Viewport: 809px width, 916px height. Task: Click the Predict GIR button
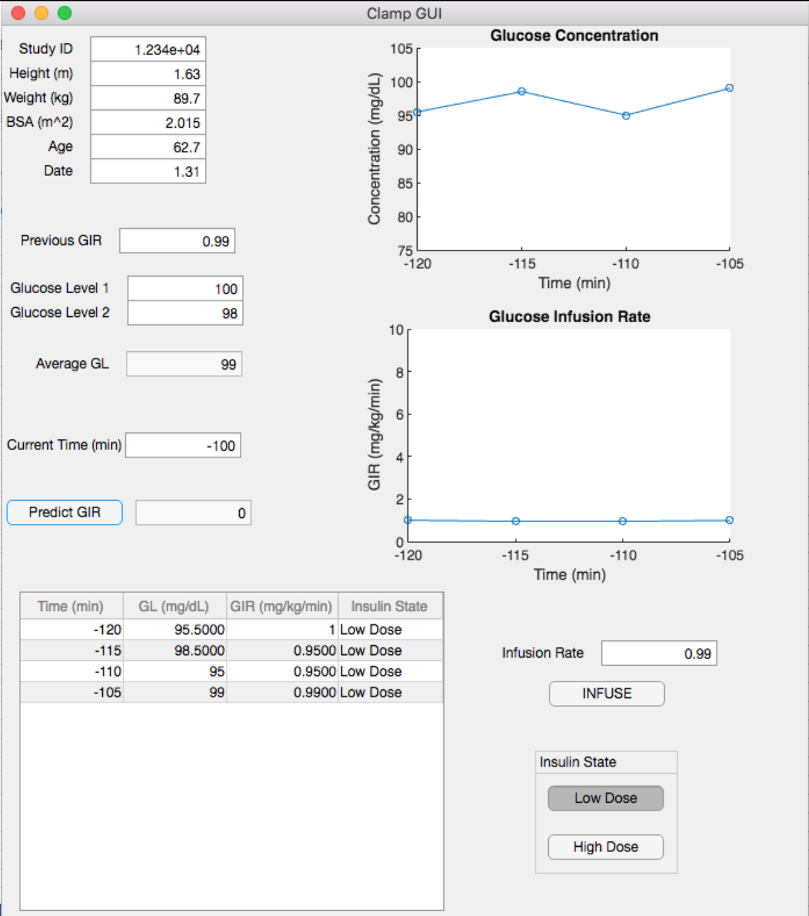click(x=65, y=513)
